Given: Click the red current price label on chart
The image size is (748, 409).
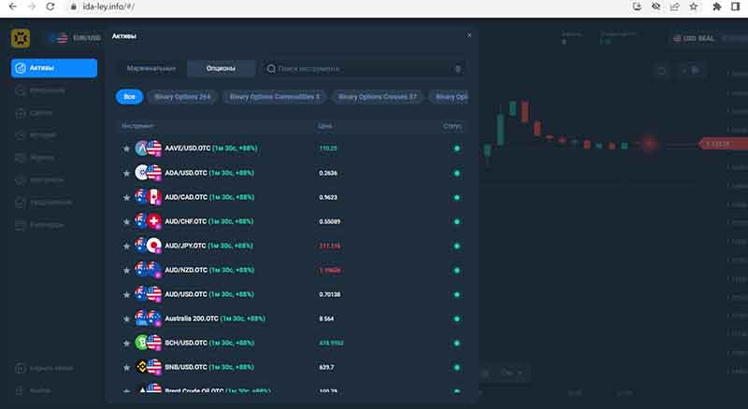Looking at the screenshot, I should click(x=723, y=144).
